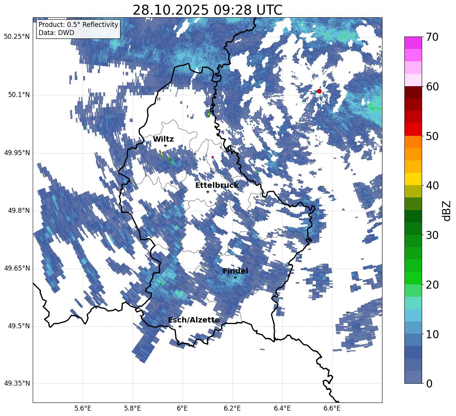Click the 5.6°E longitude label
Image resolution: width=456 pixels, height=416 pixels.
pyautogui.click(x=83, y=408)
